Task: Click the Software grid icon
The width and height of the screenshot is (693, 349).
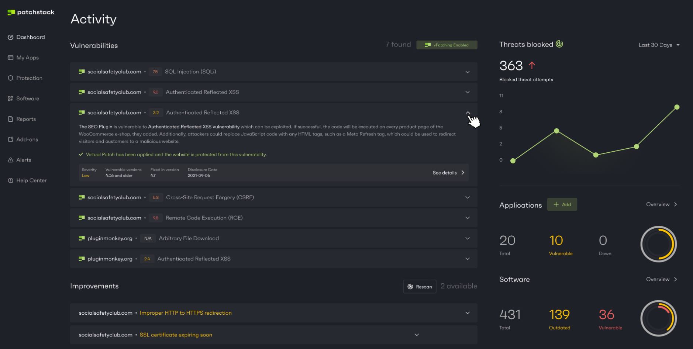Action: pyautogui.click(x=10, y=99)
